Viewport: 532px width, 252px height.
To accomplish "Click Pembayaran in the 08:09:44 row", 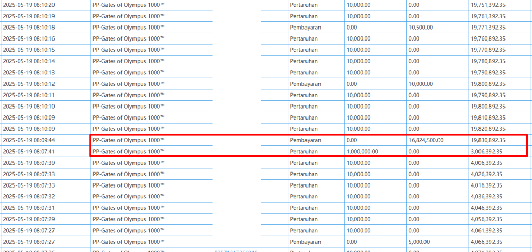I will click(x=305, y=140).
